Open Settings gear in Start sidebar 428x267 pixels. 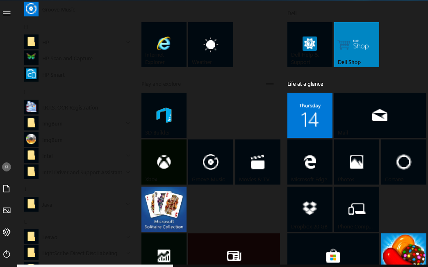pos(7,232)
